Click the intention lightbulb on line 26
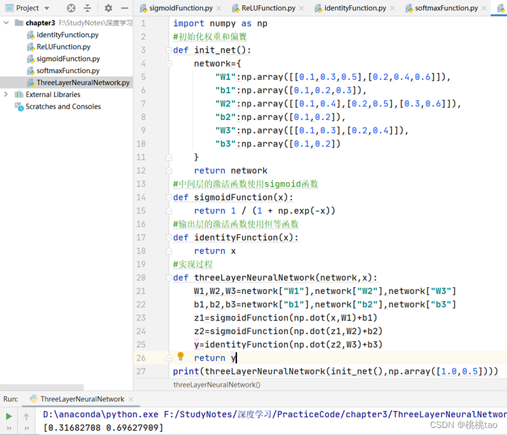Screen dimensions: 507x435 coord(180,357)
